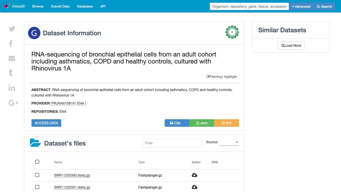Image resolution: width=341 pixels, height=192 pixels.
Task: Click the OmicsDI logo icon
Action: click(x=7, y=6)
